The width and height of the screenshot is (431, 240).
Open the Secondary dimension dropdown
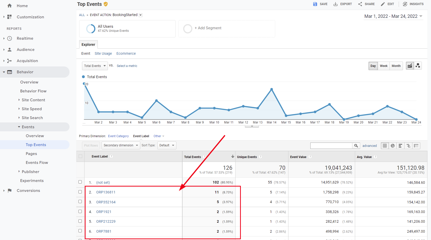tap(121, 145)
